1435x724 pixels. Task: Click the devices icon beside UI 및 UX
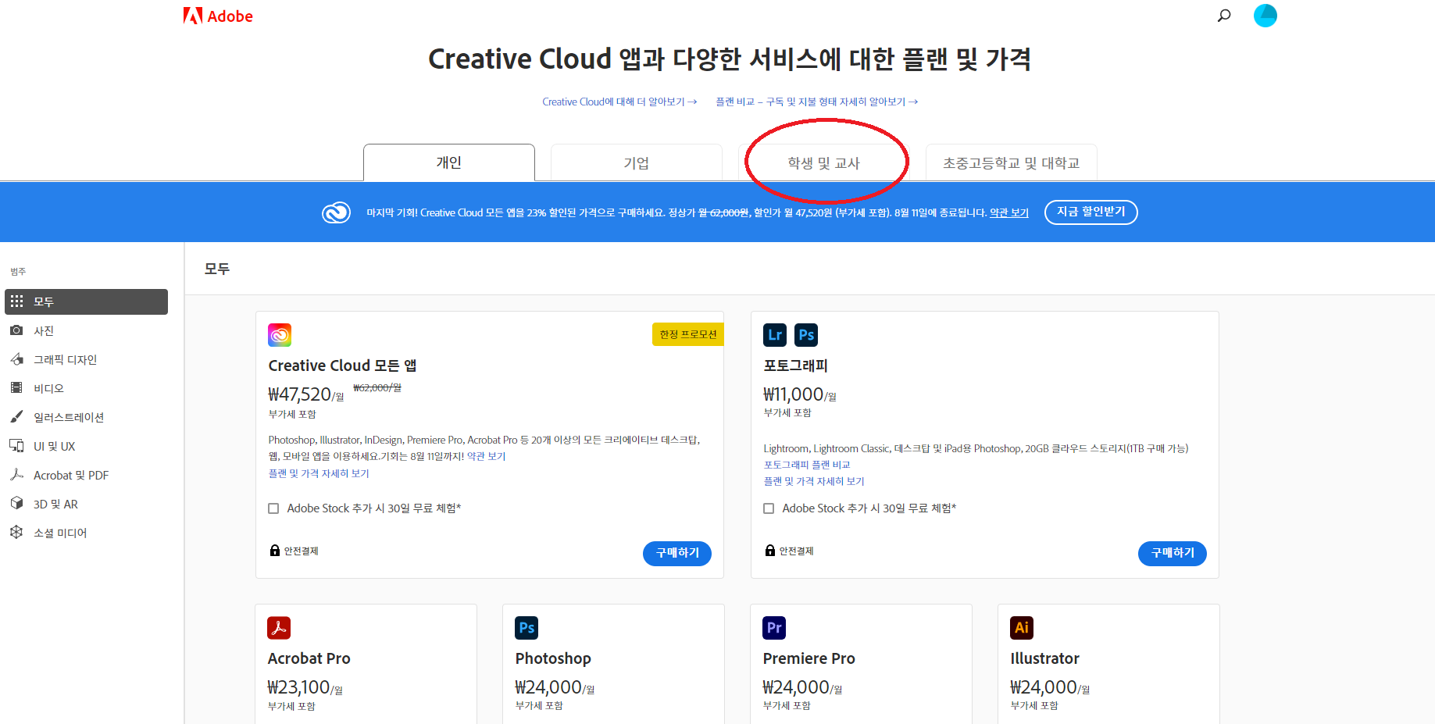point(16,445)
